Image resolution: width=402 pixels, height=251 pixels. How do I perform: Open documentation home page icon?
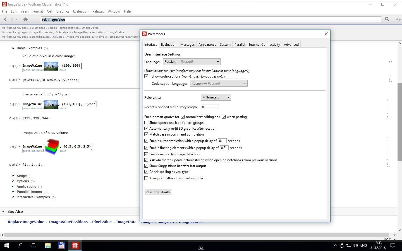click(25, 19)
